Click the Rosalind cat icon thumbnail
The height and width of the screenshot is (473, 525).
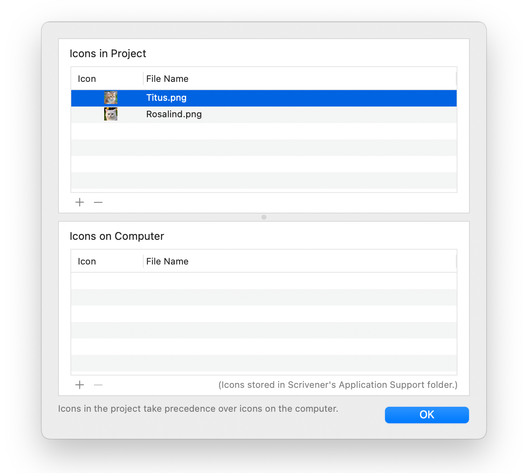(x=111, y=114)
